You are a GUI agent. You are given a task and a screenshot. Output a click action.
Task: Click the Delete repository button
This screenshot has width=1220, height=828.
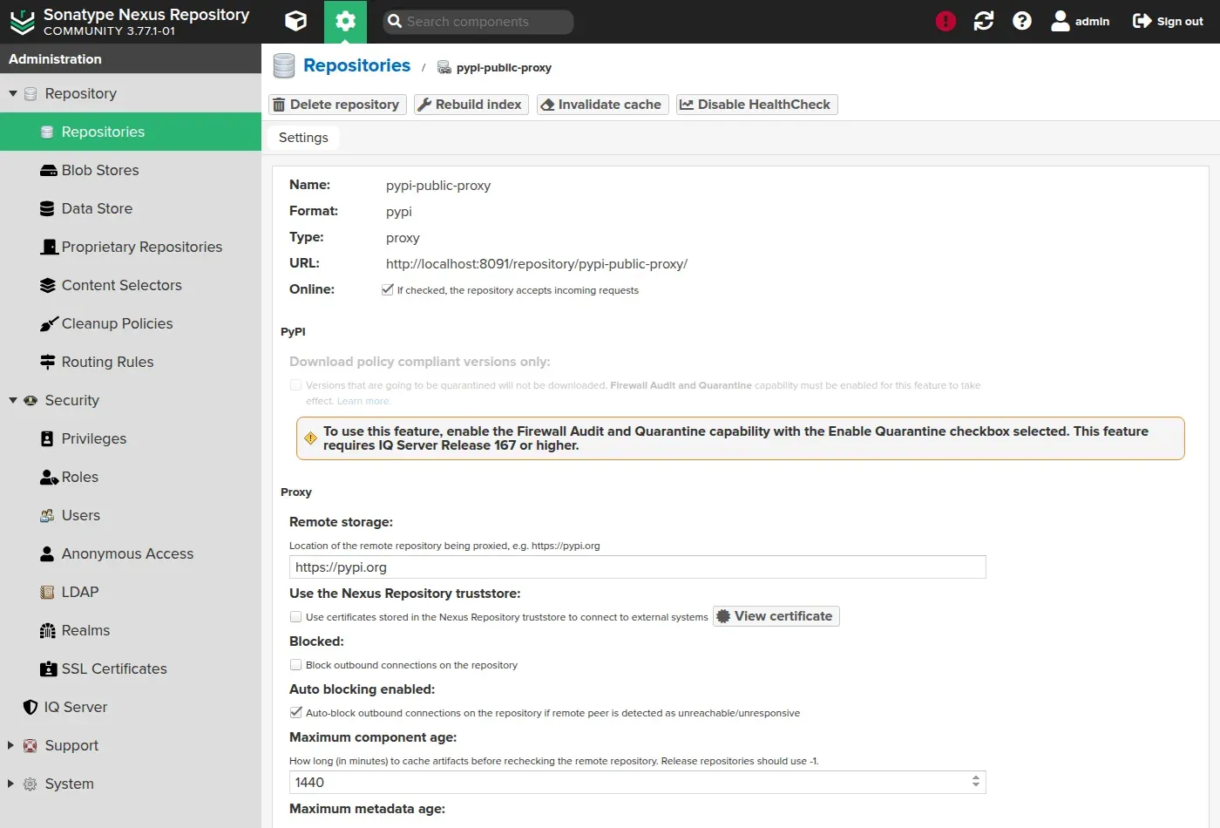pos(337,105)
